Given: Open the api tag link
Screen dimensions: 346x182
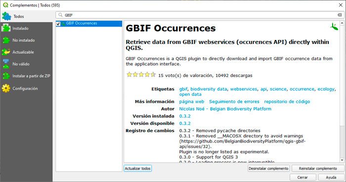Looking at the screenshot, I should click(x=263, y=89).
